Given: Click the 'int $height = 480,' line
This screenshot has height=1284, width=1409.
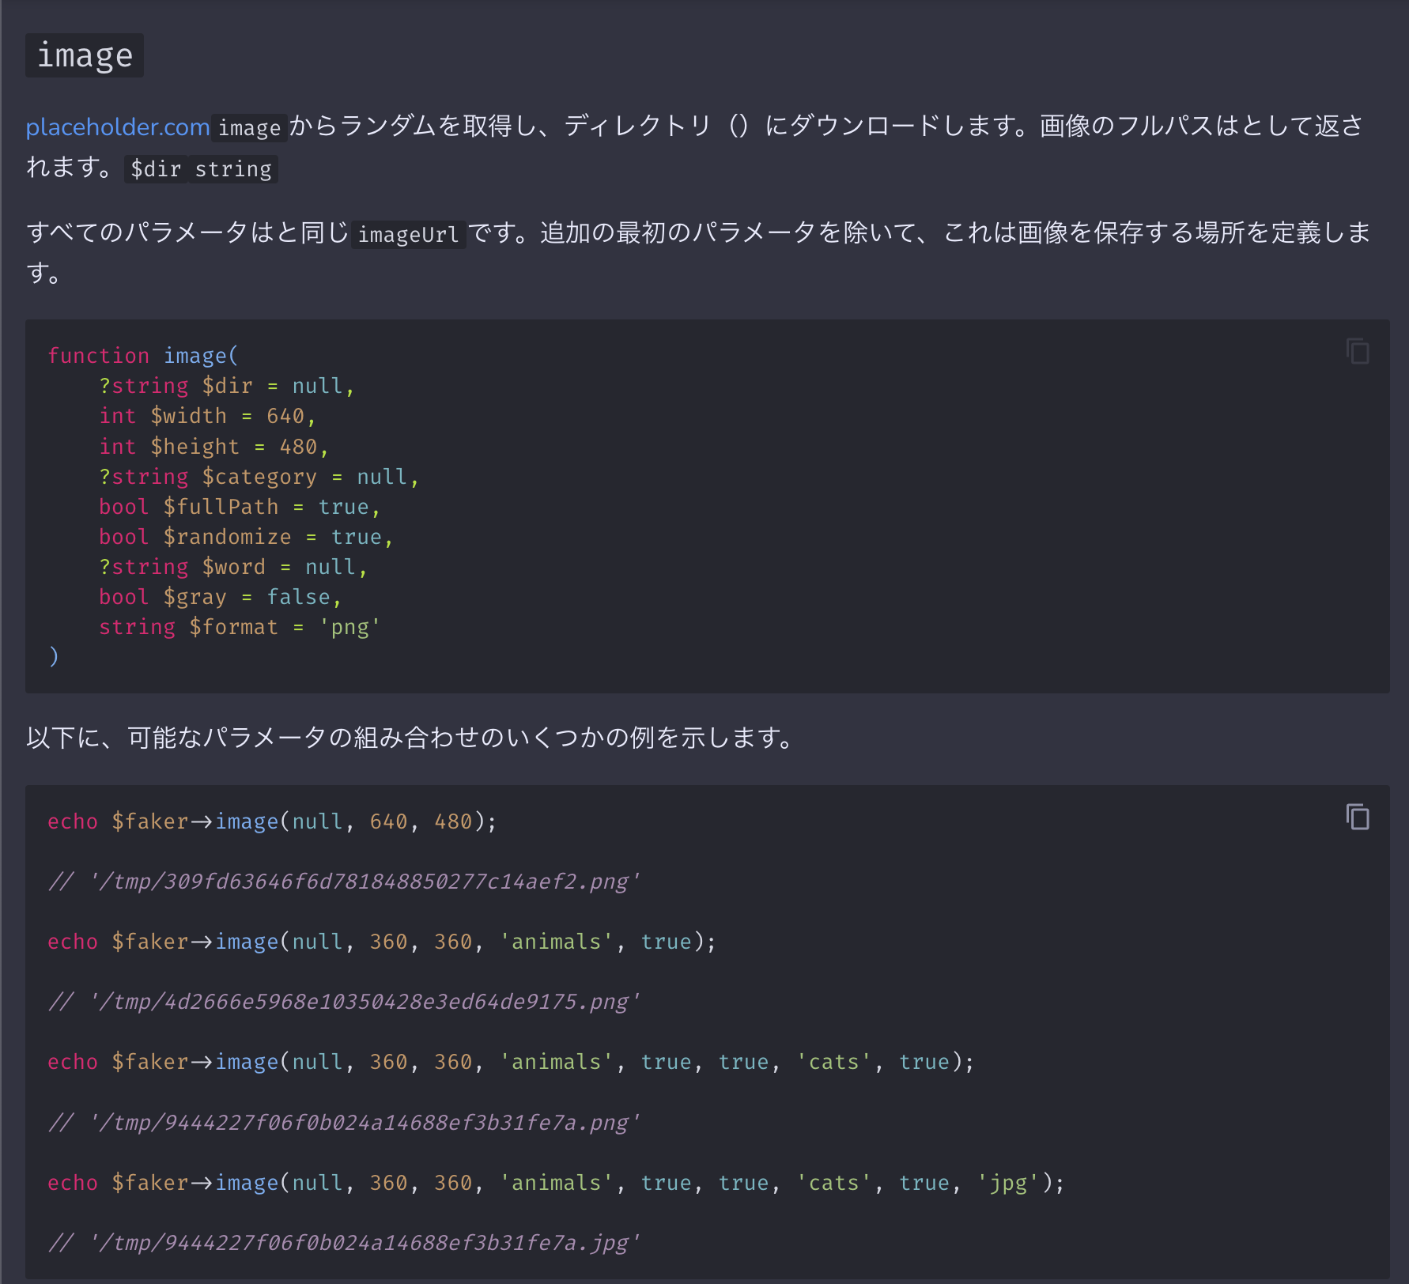Looking at the screenshot, I should pyautogui.click(x=214, y=447).
